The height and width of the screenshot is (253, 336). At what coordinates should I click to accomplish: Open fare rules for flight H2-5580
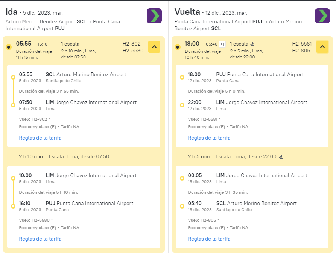tap(40, 239)
